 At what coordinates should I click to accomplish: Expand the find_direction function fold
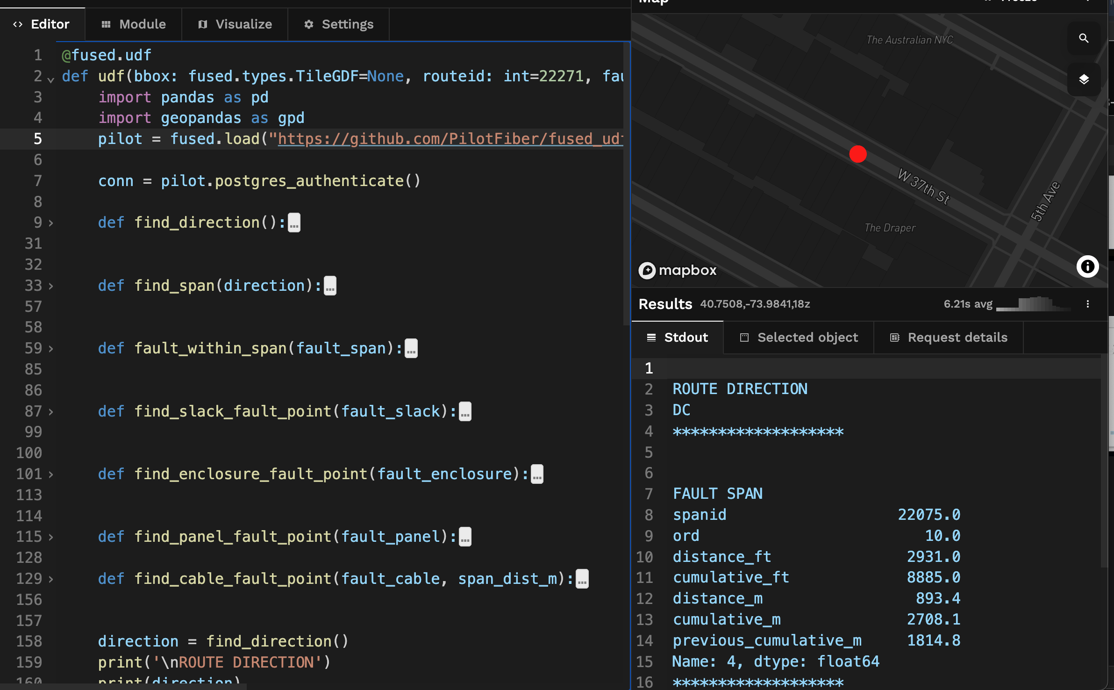coord(51,223)
